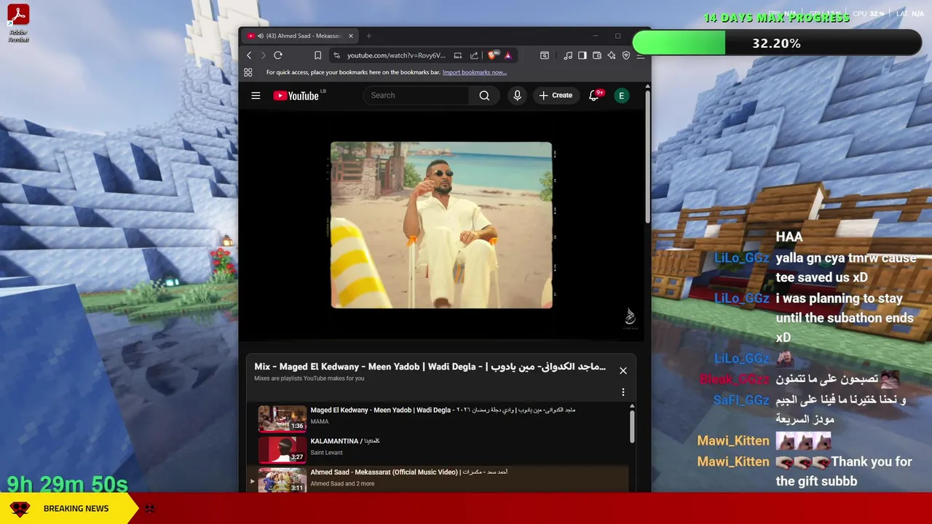
Task: Click the install app icon in address bar
Action: tap(457, 55)
